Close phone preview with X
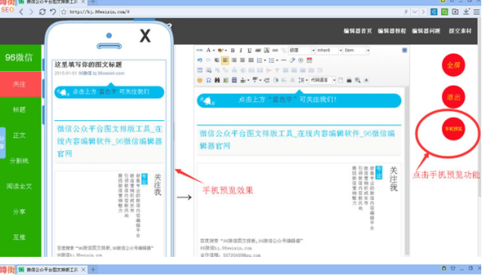 click(145, 36)
